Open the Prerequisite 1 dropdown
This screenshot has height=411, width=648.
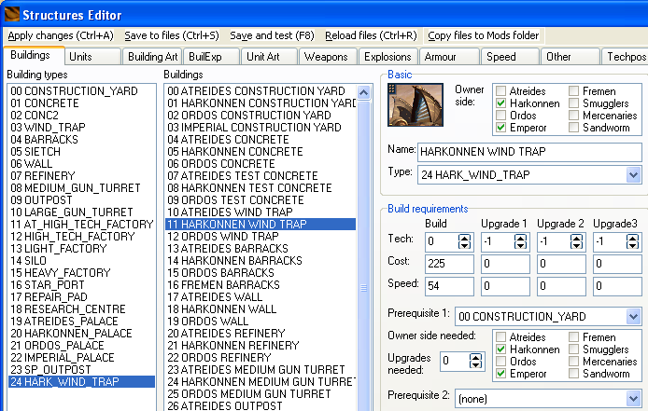tap(633, 317)
